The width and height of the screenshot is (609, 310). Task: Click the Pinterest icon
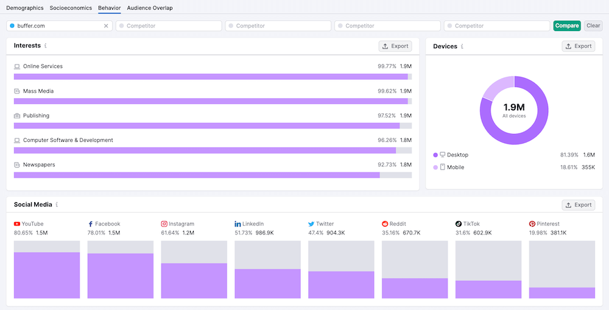click(x=532, y=224)
